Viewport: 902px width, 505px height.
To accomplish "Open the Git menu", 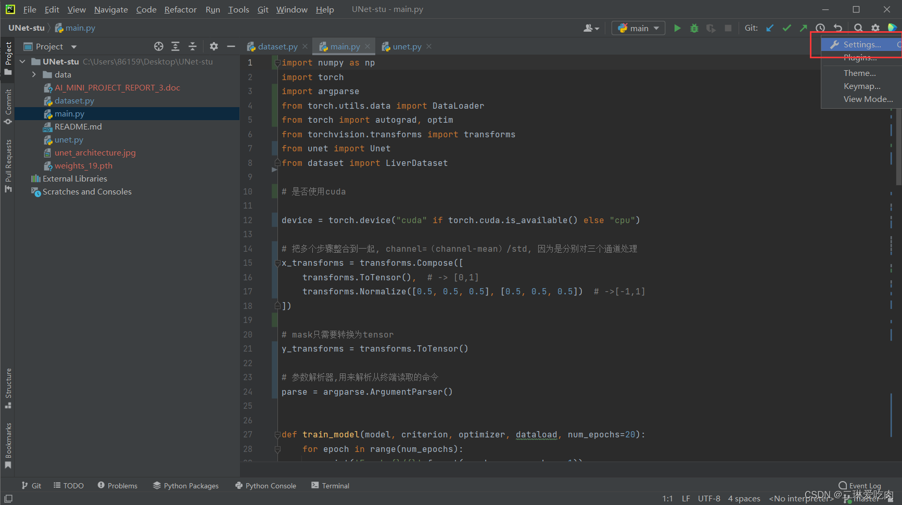I will coord(263,9).
